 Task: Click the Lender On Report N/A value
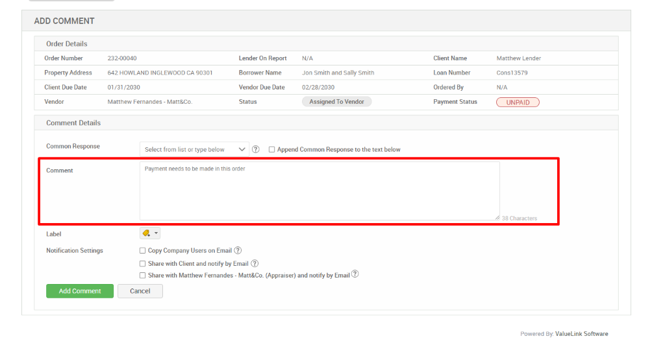click(307, 58)
